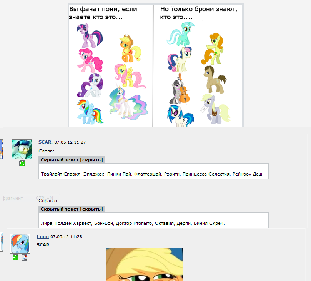Click the green dice icon under Fuuu's avatar
Image resolution: width=311 pixels, height=281 pixels.
(x=15, y=258)
